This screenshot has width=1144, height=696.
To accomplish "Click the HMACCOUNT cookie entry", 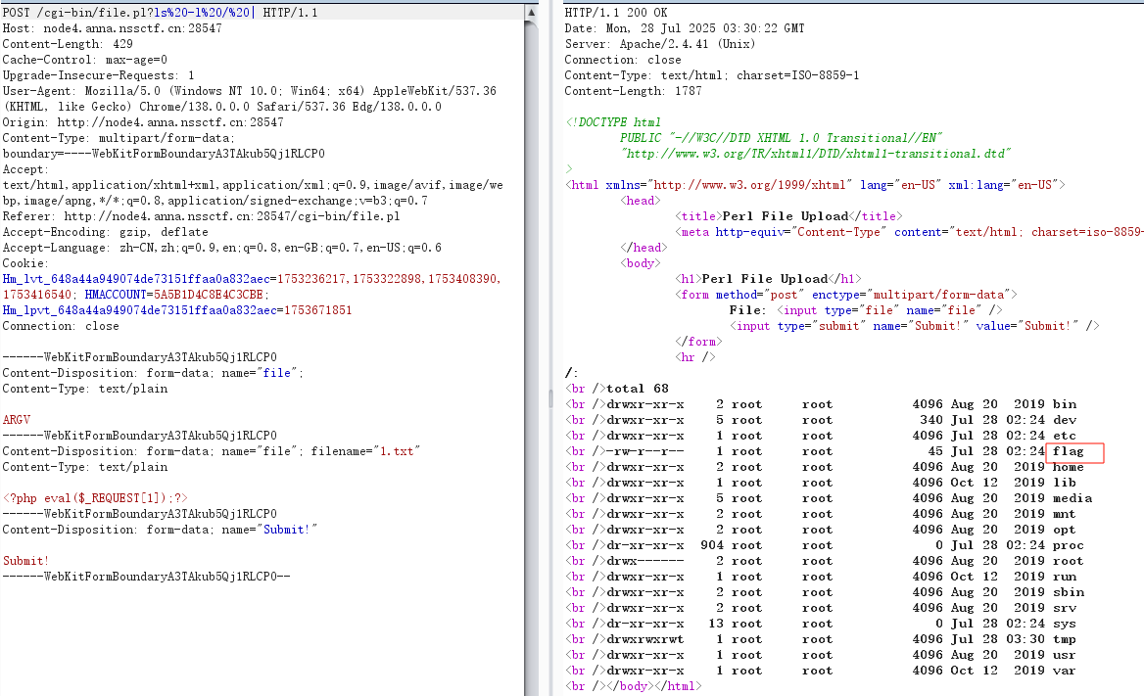I will pyautogui.click(x=176, y=295).
